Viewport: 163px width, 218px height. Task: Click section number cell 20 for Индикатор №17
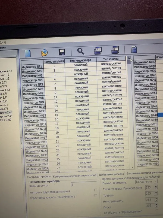[57, 137]
